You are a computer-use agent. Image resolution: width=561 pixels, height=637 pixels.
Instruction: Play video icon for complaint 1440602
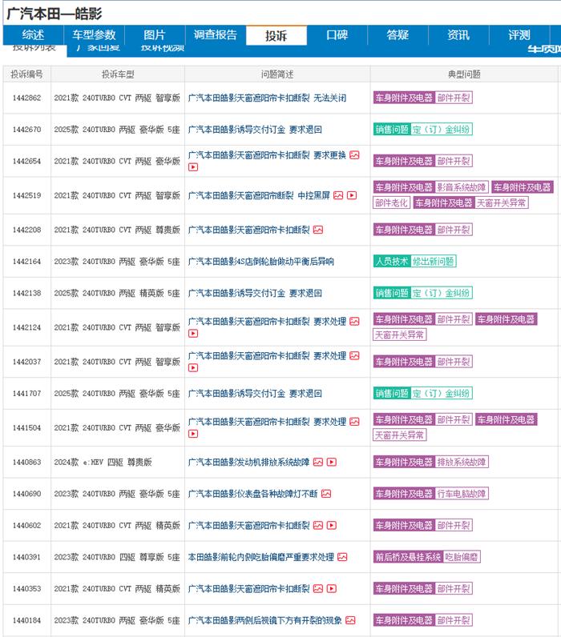click(332, 525)
